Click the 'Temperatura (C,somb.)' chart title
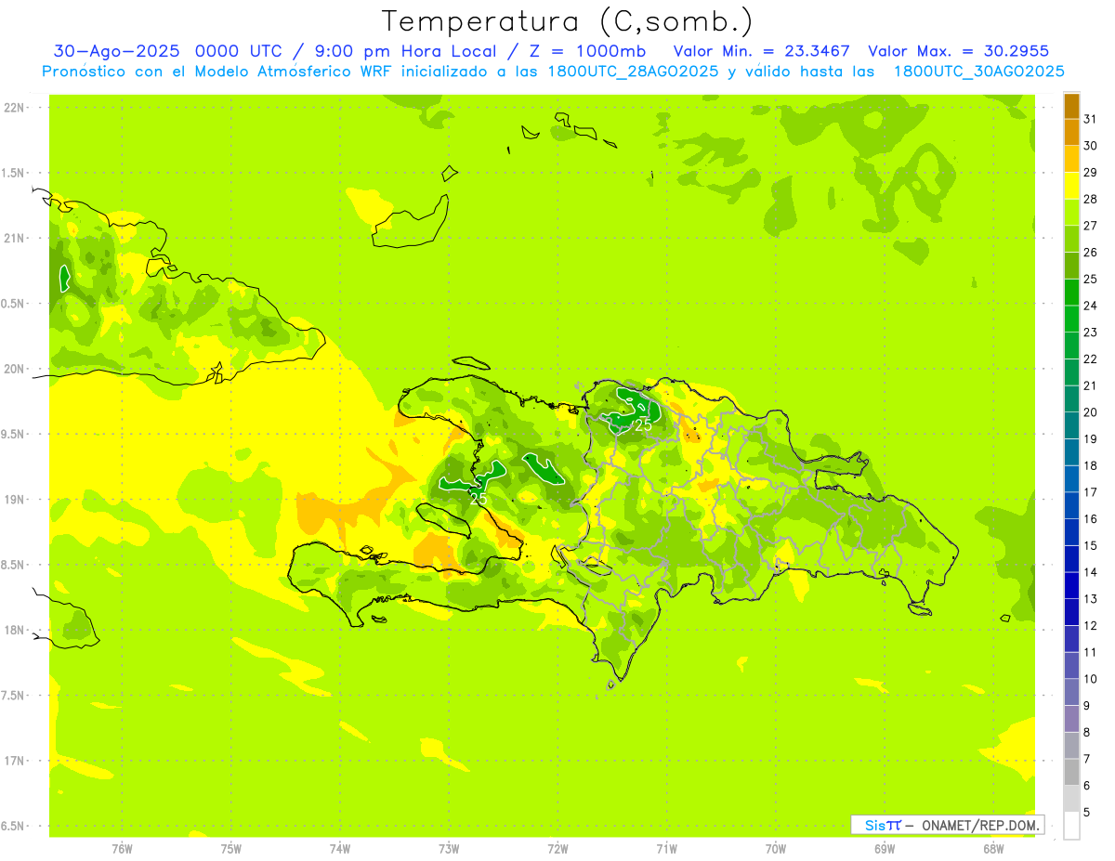The image size is (1115, 861). click(567, 21)
